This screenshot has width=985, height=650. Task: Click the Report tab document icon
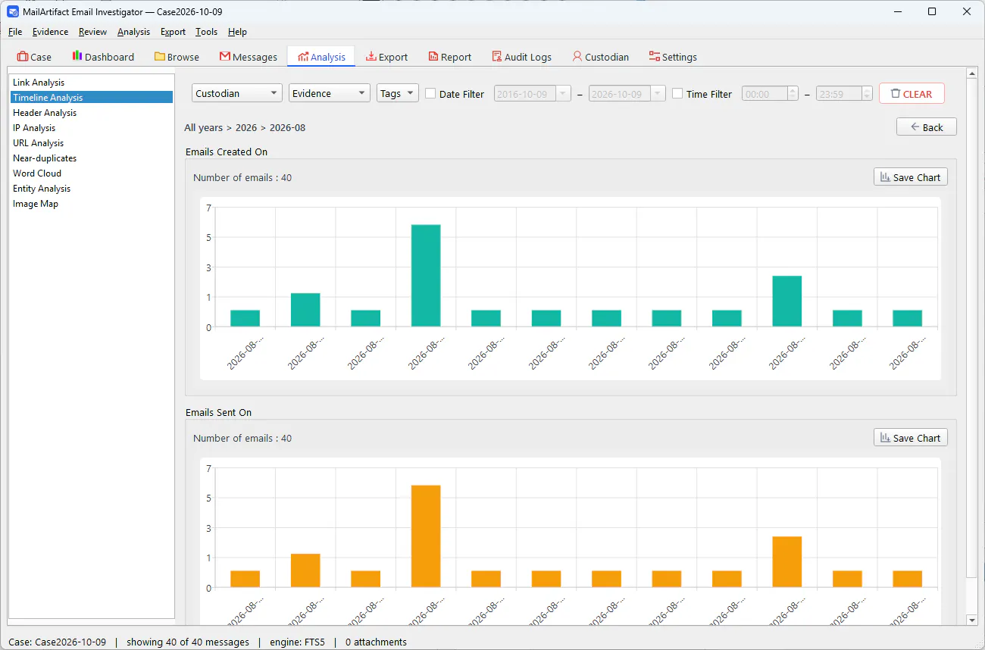(x=433, y=57)
